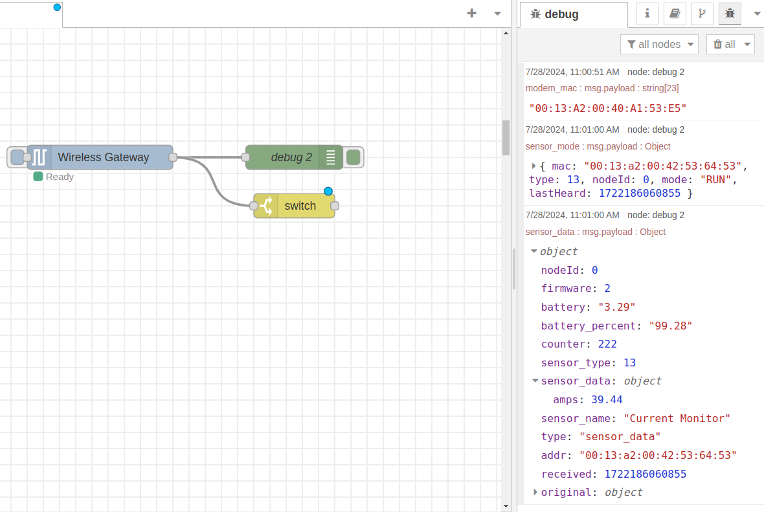Click the sensor_name value "Current Monitor"
The height and width of the screenshot is (512, 764).
[x=677, y=418]
